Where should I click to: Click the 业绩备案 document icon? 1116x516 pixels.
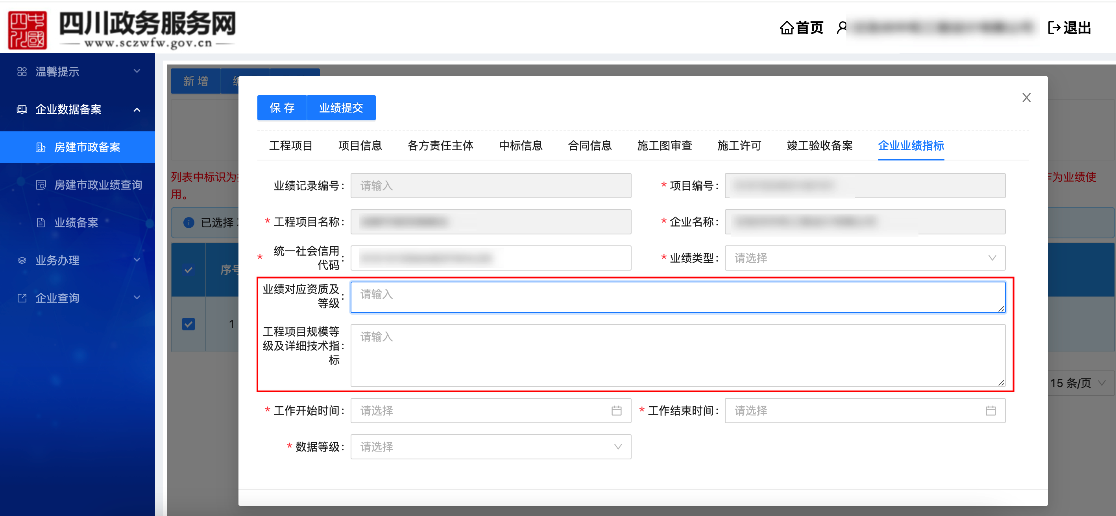coord(41,223)
